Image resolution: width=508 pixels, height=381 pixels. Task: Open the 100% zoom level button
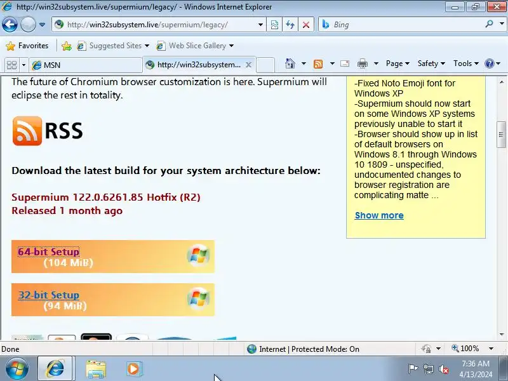[x=465, y=349]
